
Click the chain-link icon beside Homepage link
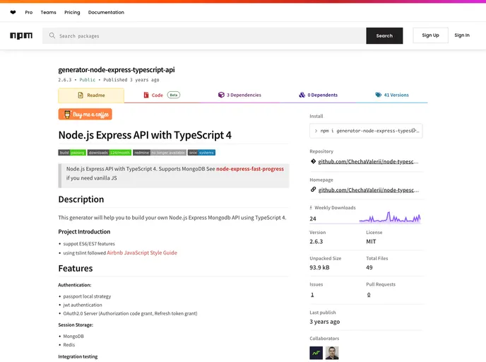point(313,189)
